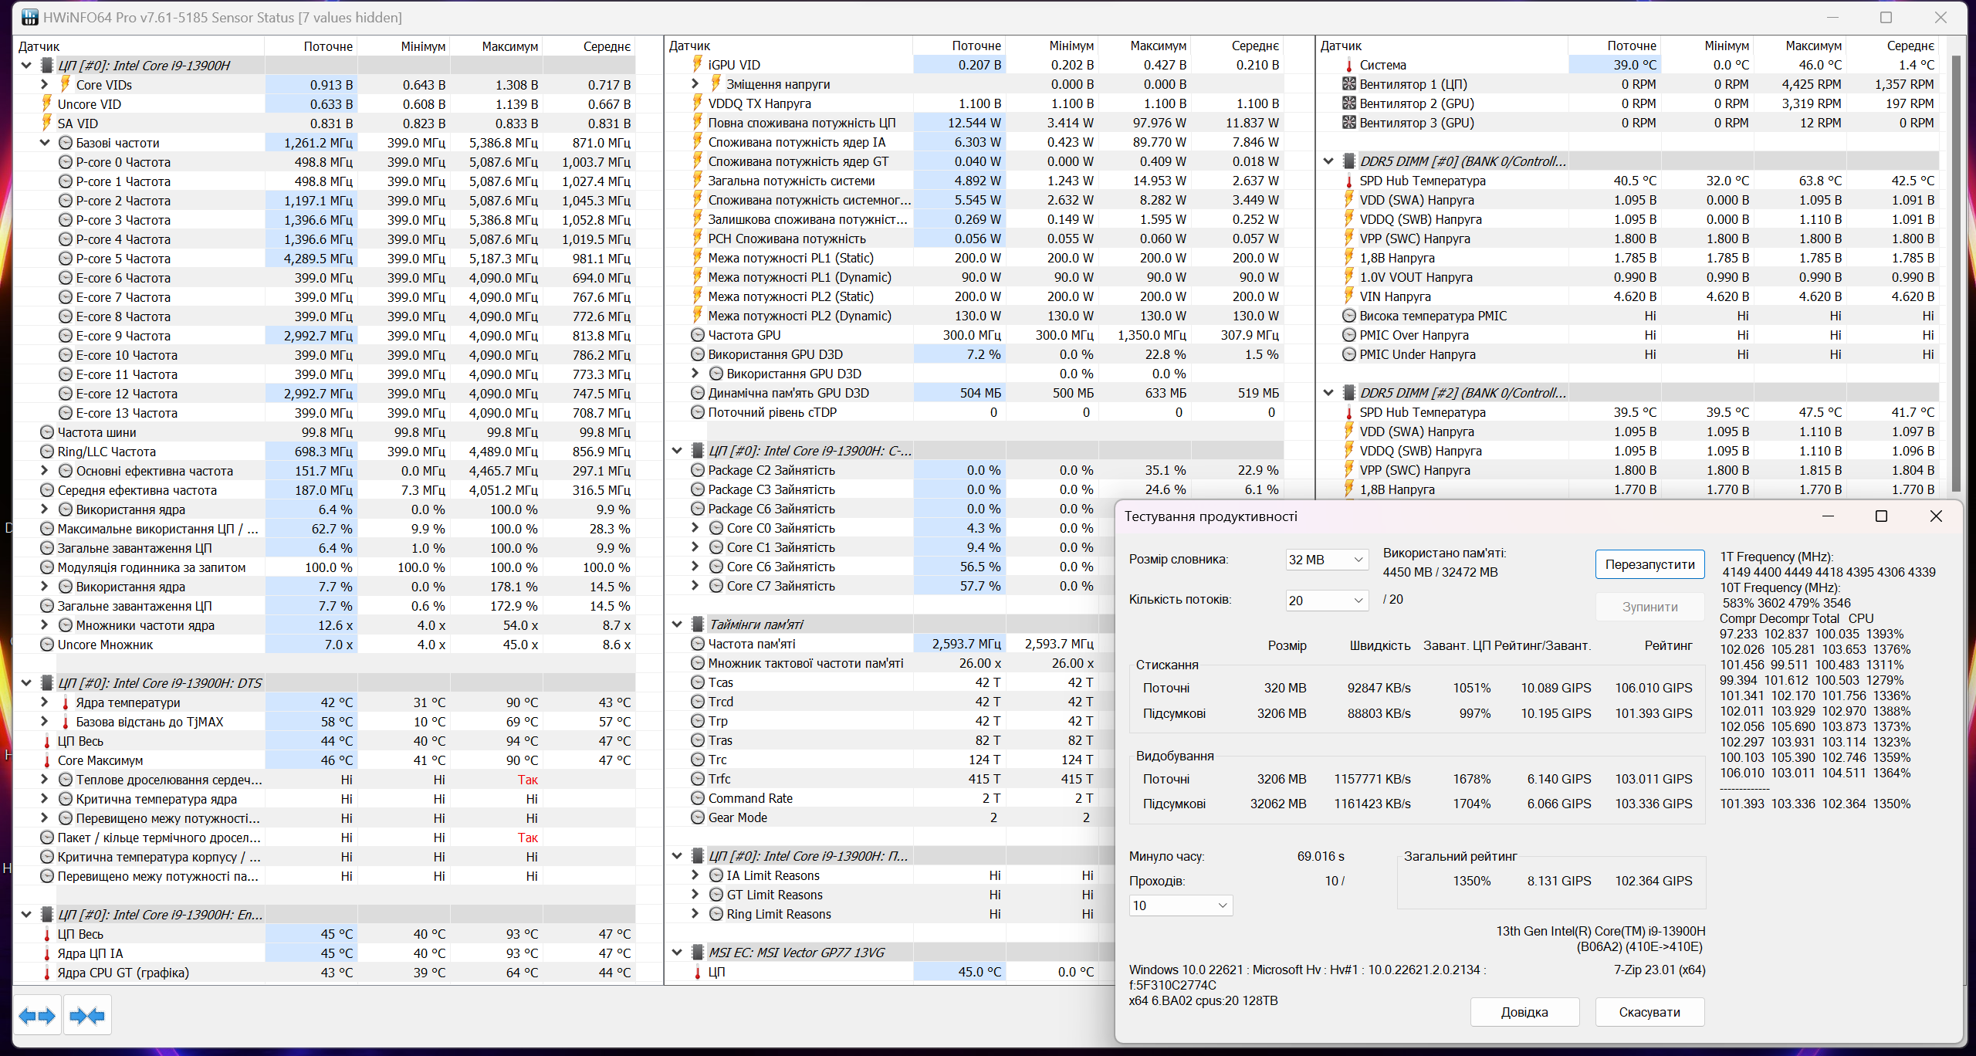
Task: Open the Розмір словника 32 MB dropdown
Action: (1326, 560)
